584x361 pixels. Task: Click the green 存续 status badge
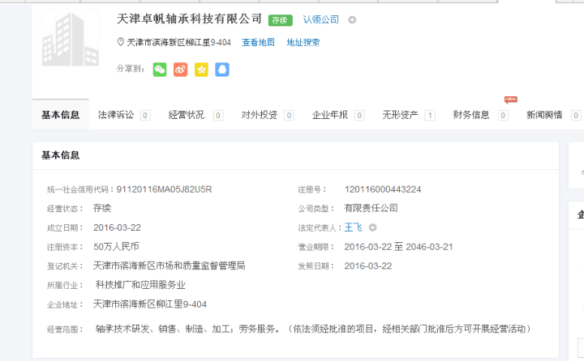coord(281,19)
